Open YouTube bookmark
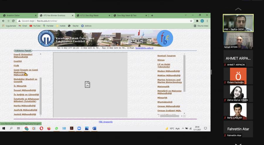This screenshot has width=264, height=145. 35,26
